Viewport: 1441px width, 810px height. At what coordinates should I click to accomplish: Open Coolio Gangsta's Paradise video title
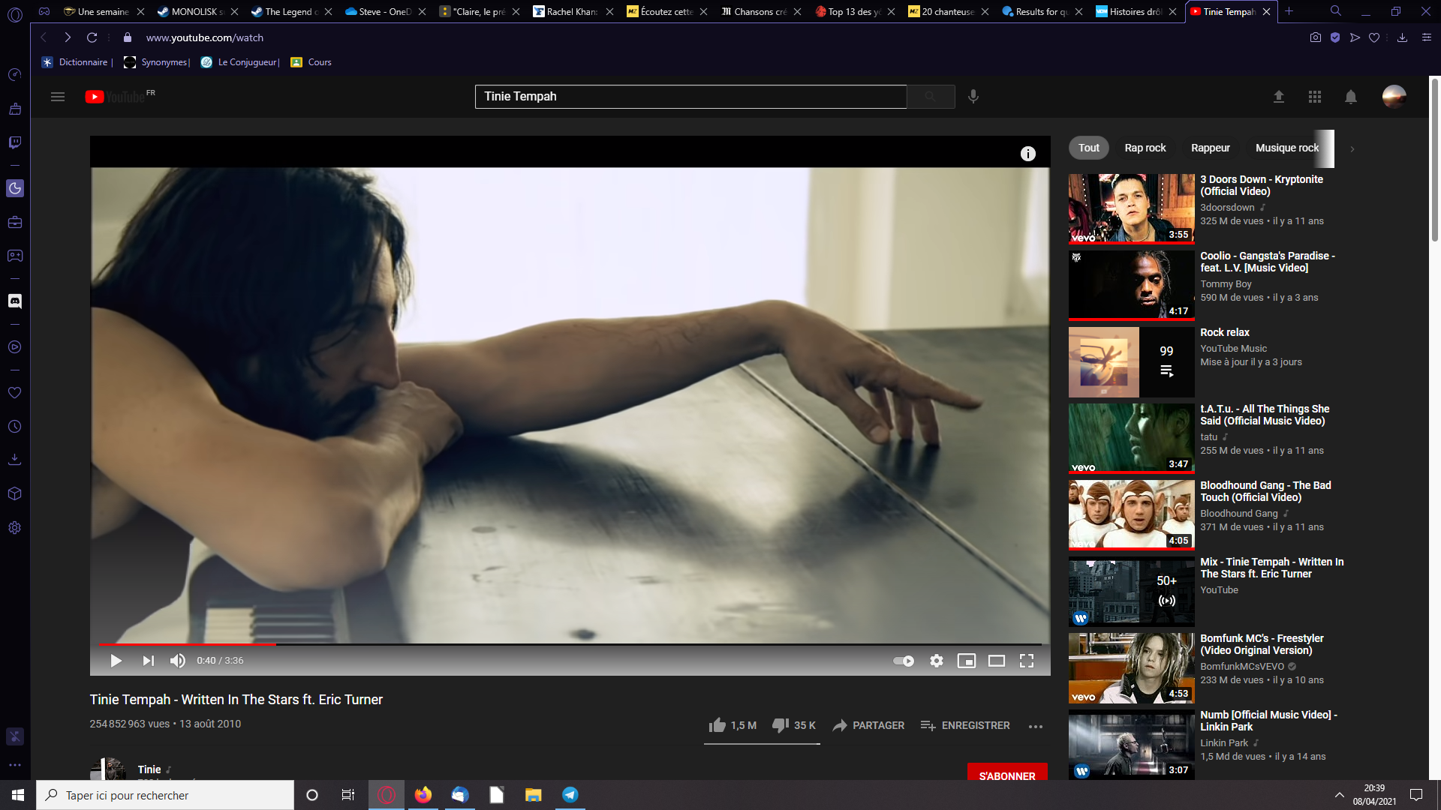(x=1268, y=262)
